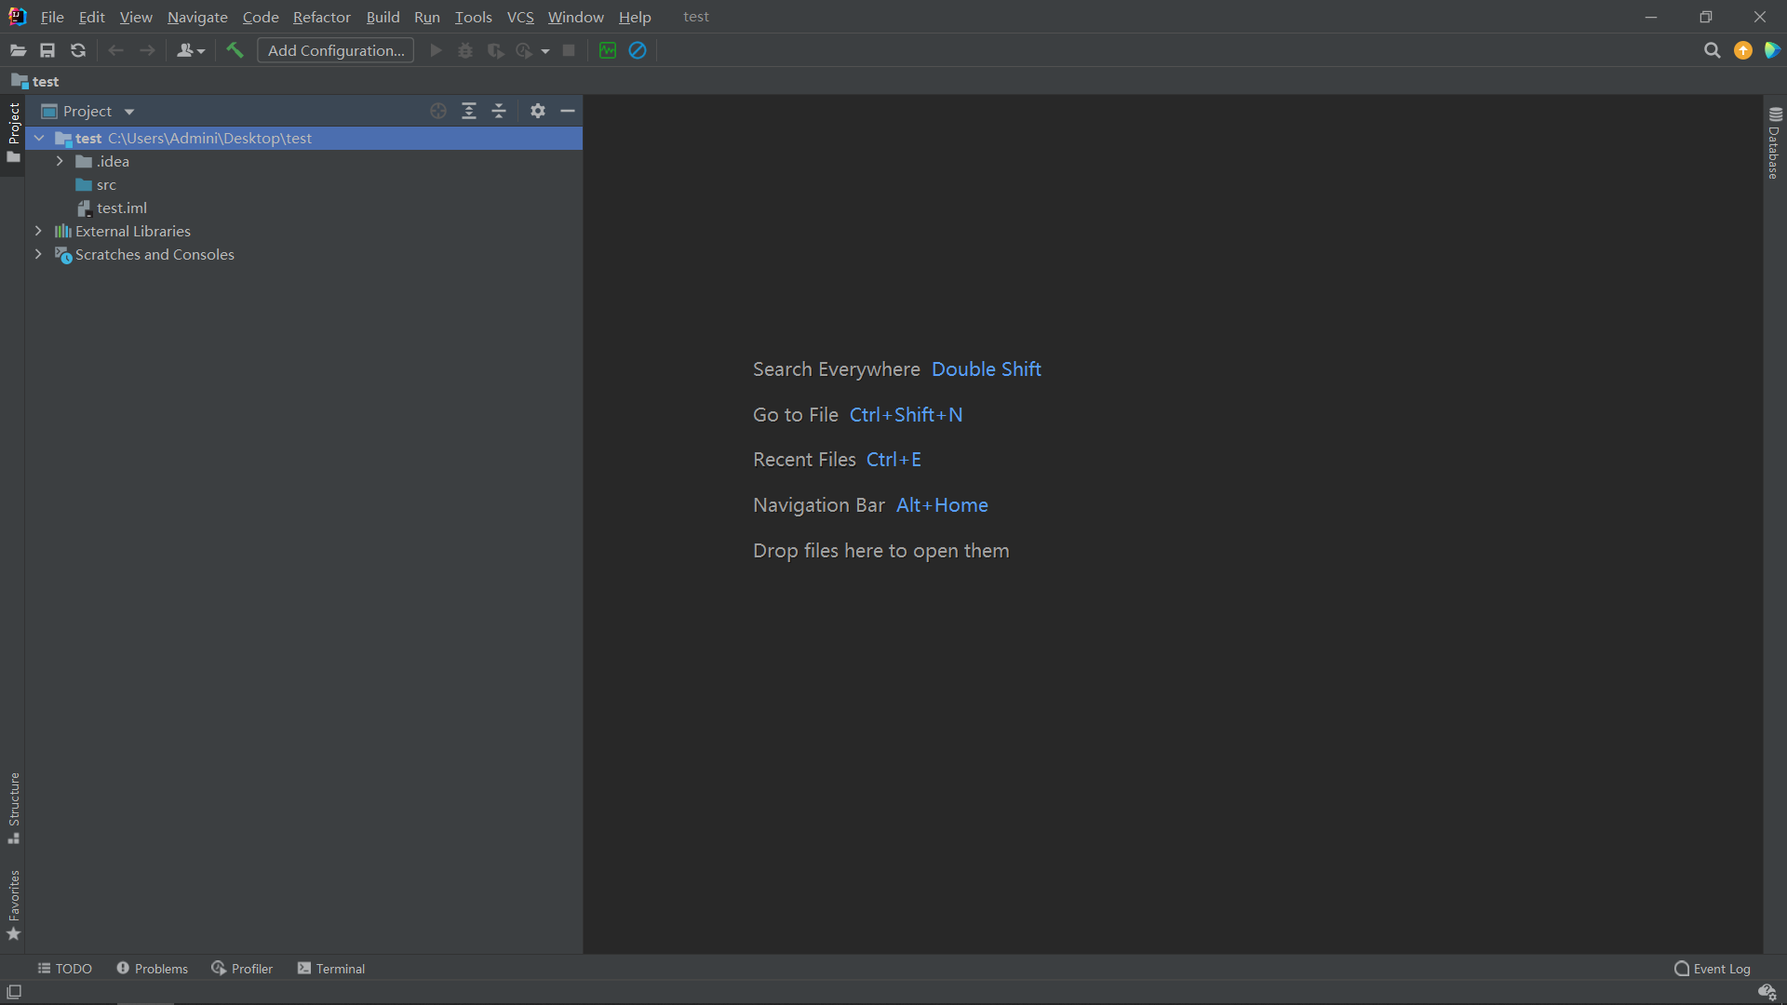This screenshot has height=1005, width=1787.
Task: Open the Tools menu
Action: (x=473, y=17)
